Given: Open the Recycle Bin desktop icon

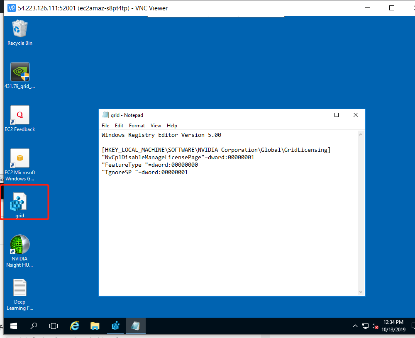Looking at the screenshot, I should (20, 29).
